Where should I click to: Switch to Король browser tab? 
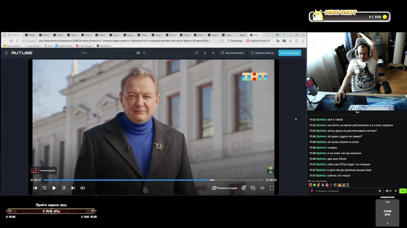click(x=44, y=35)
